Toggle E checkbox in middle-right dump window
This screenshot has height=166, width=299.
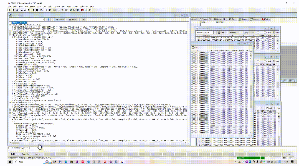click(258, 61)
